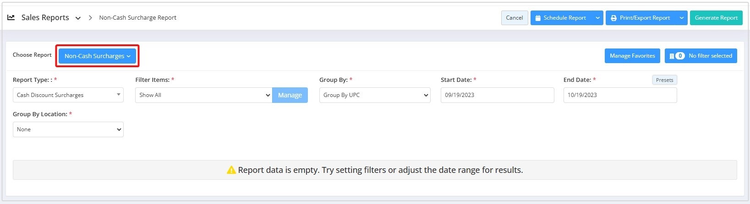Open the Schedule Report dropdown arrow
Screen dimensions: 750x204
coord(597,18)
